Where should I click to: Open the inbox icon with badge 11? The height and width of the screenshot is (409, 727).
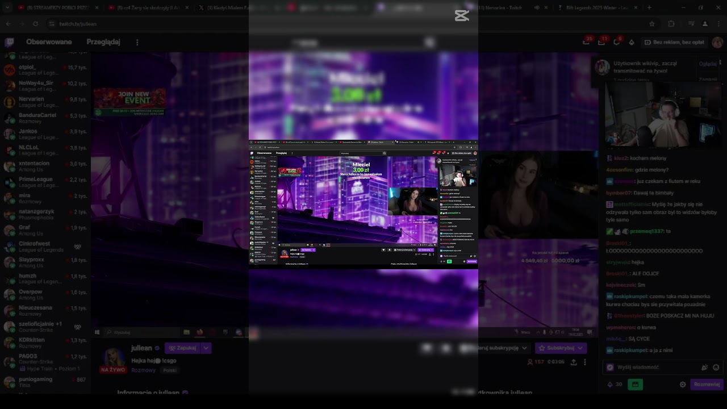click(601, 42)
